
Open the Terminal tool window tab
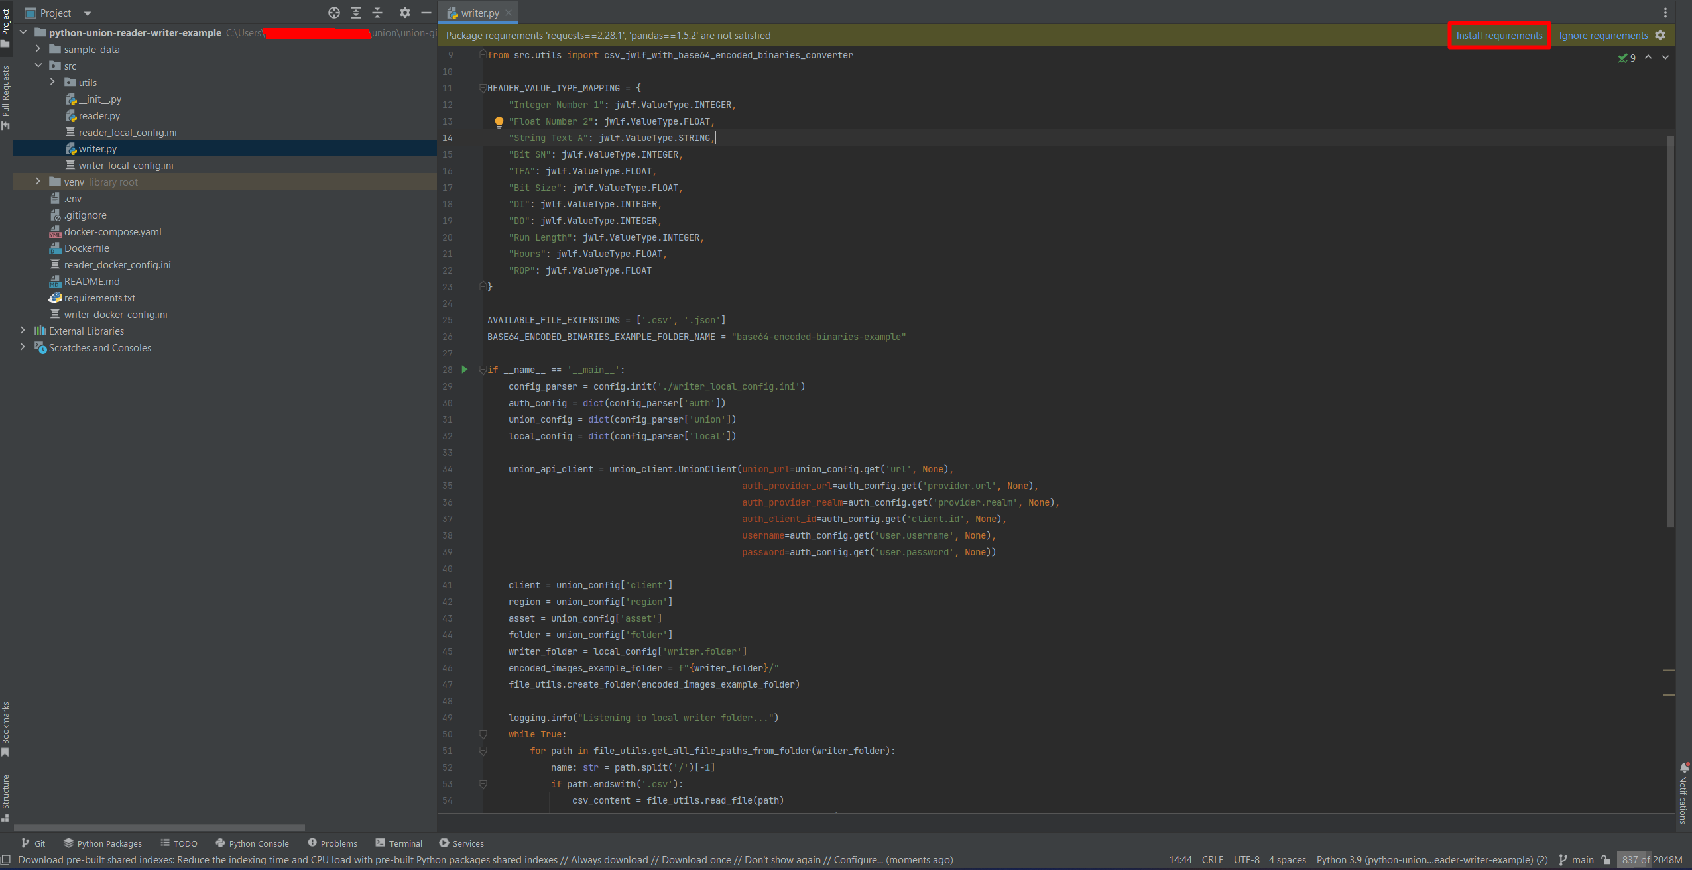398,843
